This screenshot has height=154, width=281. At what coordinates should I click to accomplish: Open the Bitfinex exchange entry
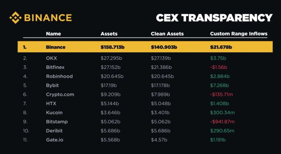pos(55,67)
